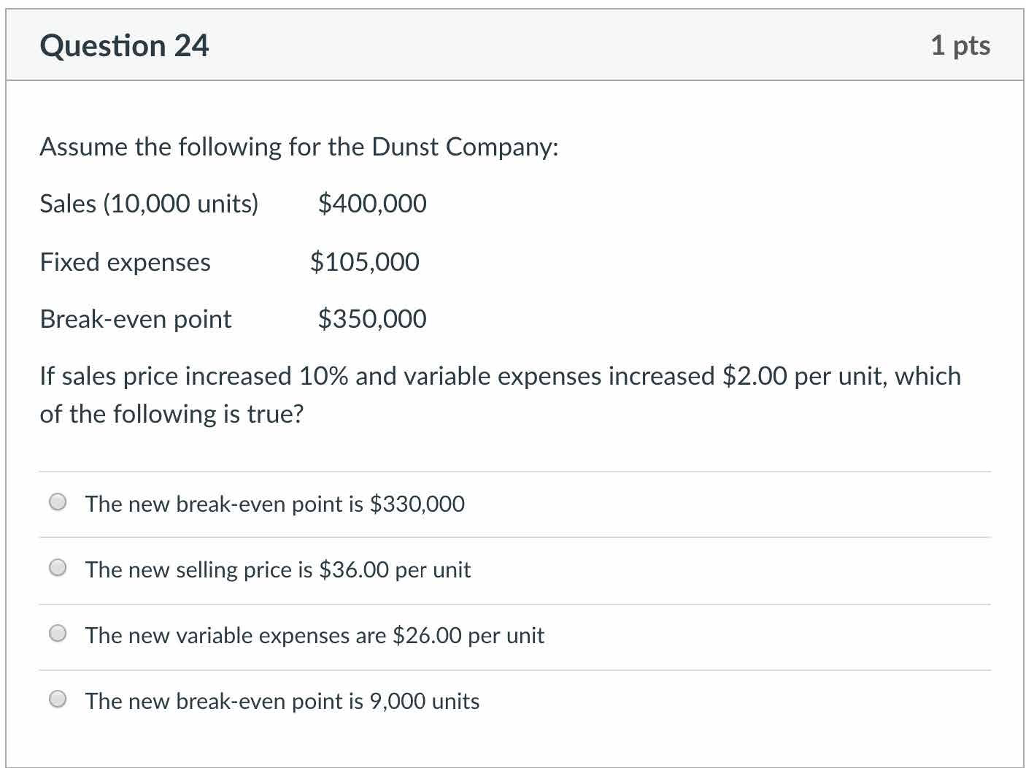This screenshot has width=1026, height=768.
Task: Click the '1 pts' points label
Action: point(960,46)
